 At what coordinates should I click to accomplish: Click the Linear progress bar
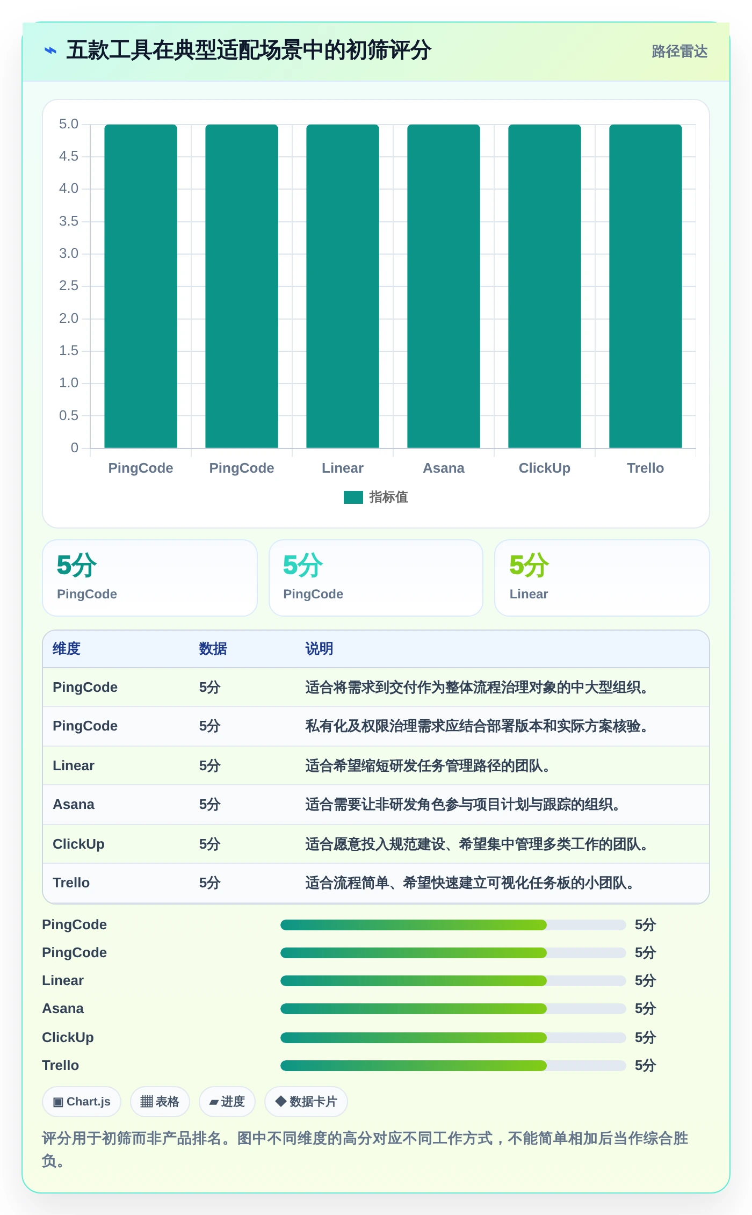click(x=453, y=981)
